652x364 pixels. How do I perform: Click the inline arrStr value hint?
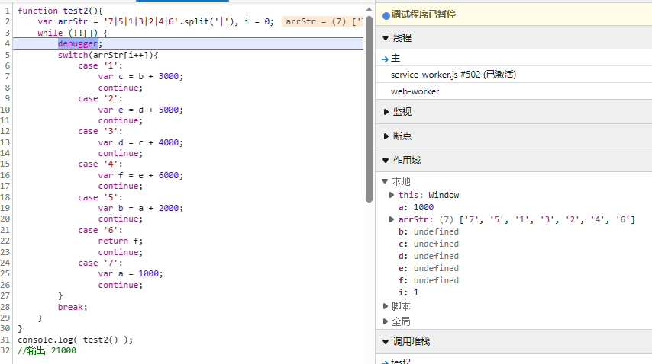point(322,22)
